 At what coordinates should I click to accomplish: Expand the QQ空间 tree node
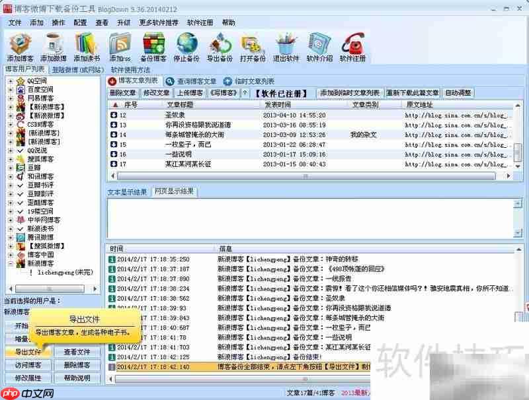coord(11,81)
